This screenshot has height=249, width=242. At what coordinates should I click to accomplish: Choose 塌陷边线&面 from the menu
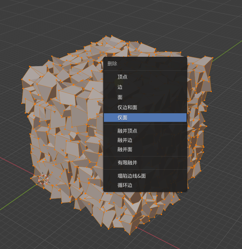pos(145,176)
